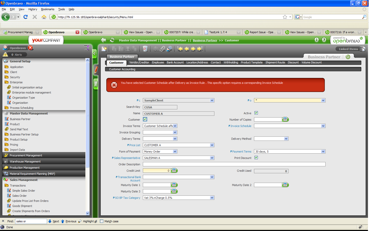Open the Invoice Schedule dropdown
369x231 pixels.
click(323, 126)
